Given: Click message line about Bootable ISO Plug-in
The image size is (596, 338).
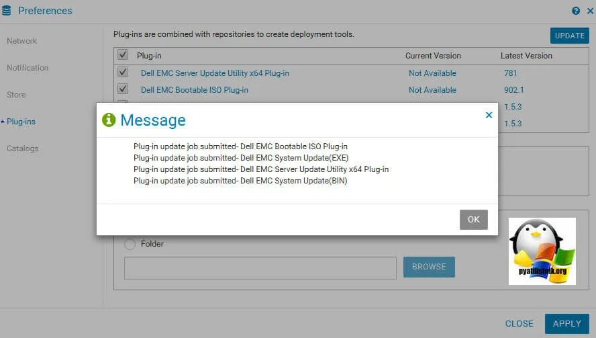Looking at the screenshot, I should click(x=240, y=146).
